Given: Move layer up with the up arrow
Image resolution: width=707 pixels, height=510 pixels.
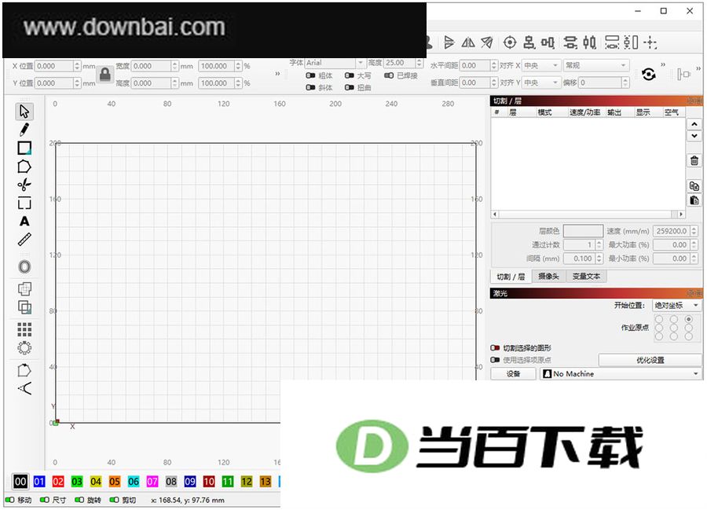Looking at the screenshot, I should (694, 124).
